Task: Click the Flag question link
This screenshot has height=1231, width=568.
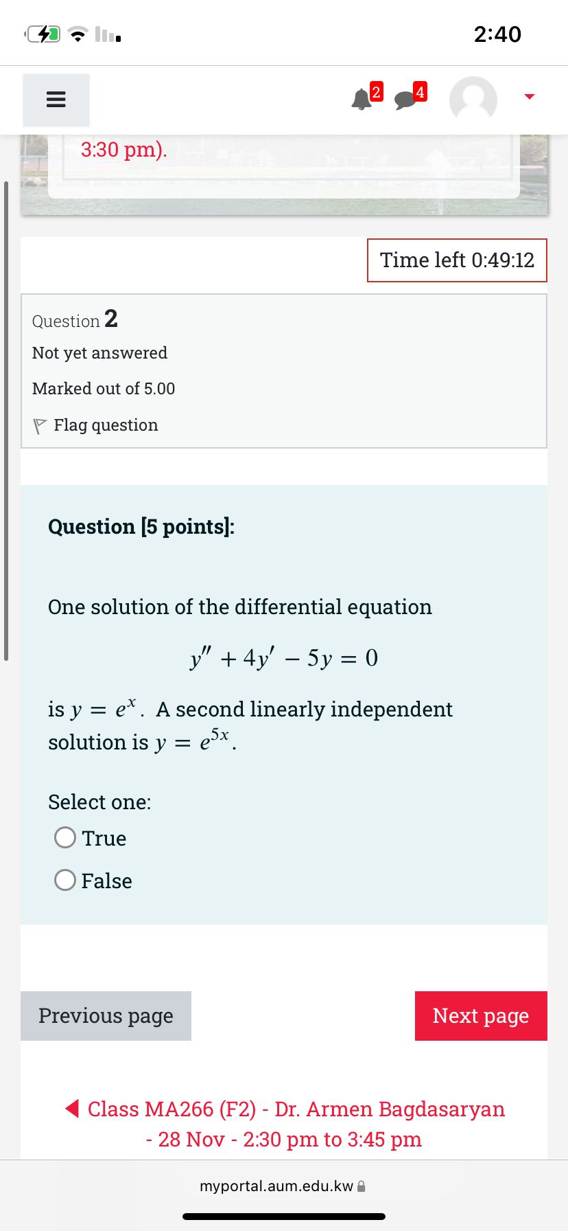Action: [106, 425]
